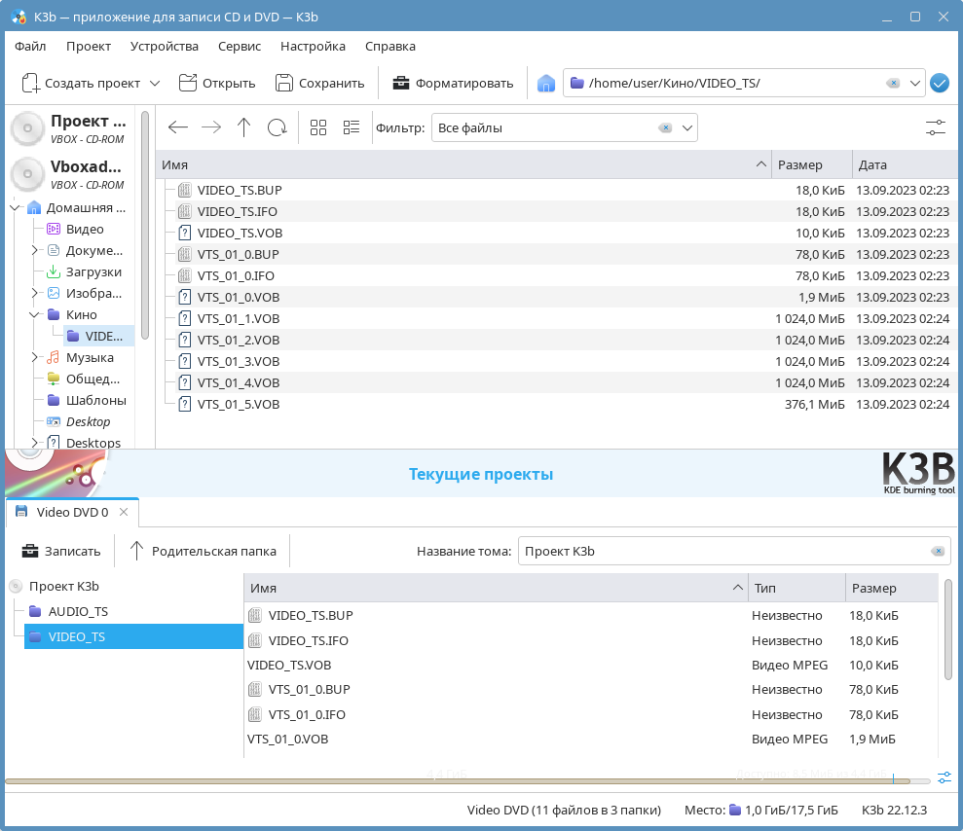Open file browser options sliders icon
Viewport: 963px width, 831px height.
pyautogui.click(x=935, y=127)
